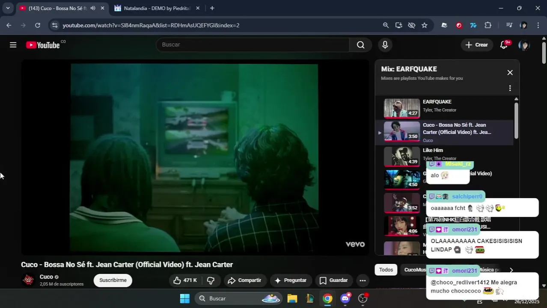Close the Natalandia tab
The image size is (547, 308).
(x=199, y=8)
